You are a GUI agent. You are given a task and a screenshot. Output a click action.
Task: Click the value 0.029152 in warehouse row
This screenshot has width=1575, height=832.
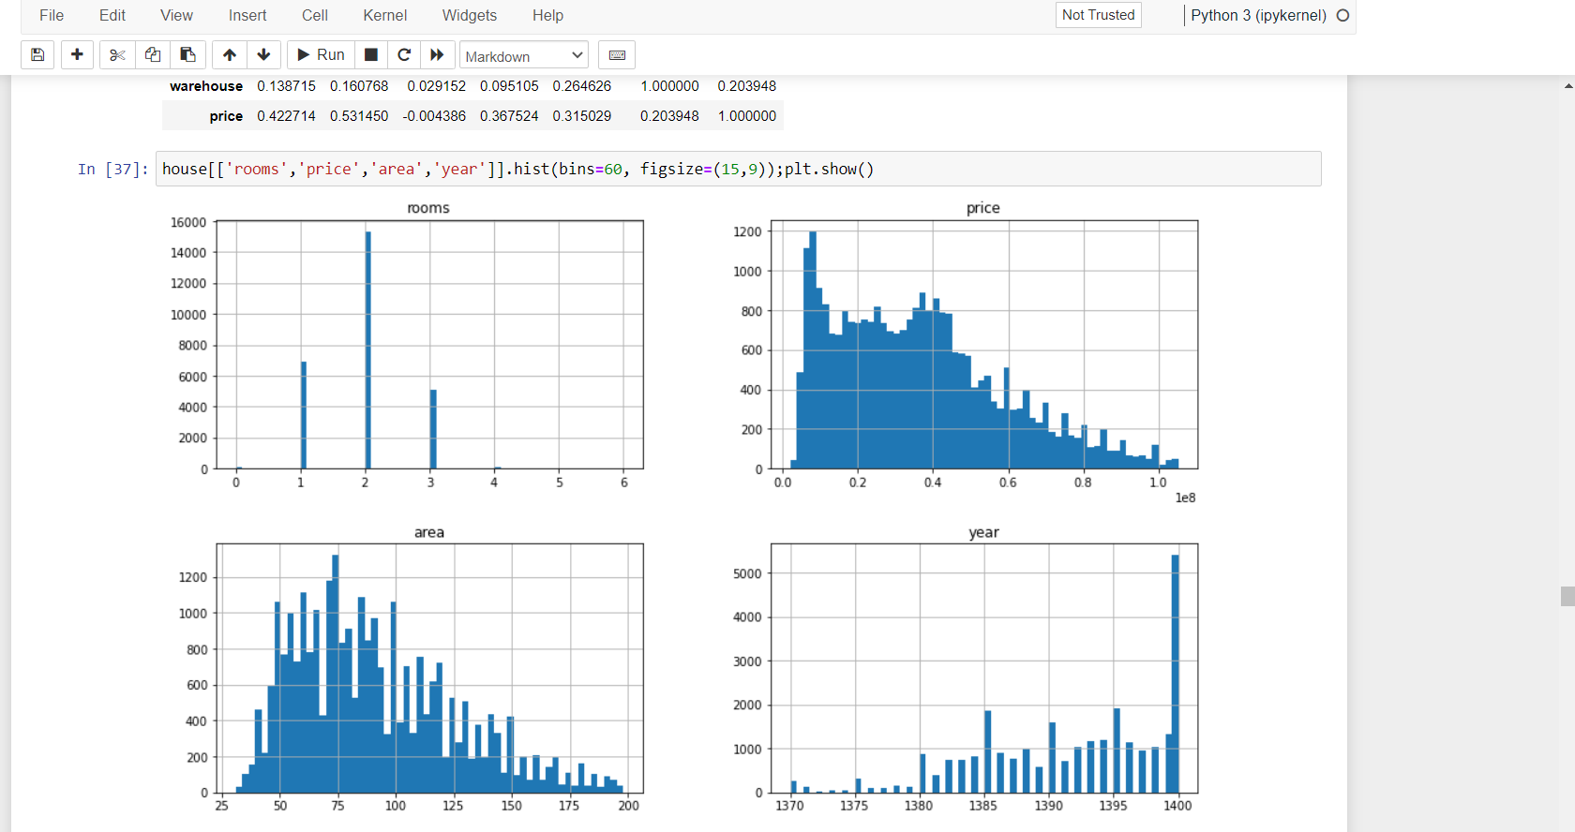point(436,86)
